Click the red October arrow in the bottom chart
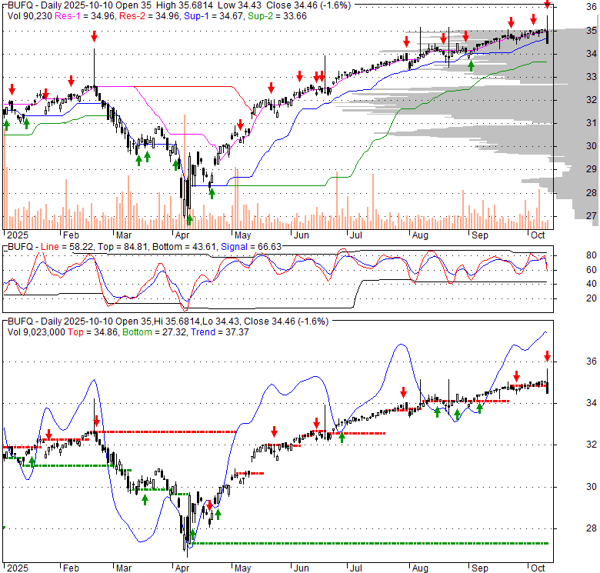The image size is (600, 573). (547, 356)
